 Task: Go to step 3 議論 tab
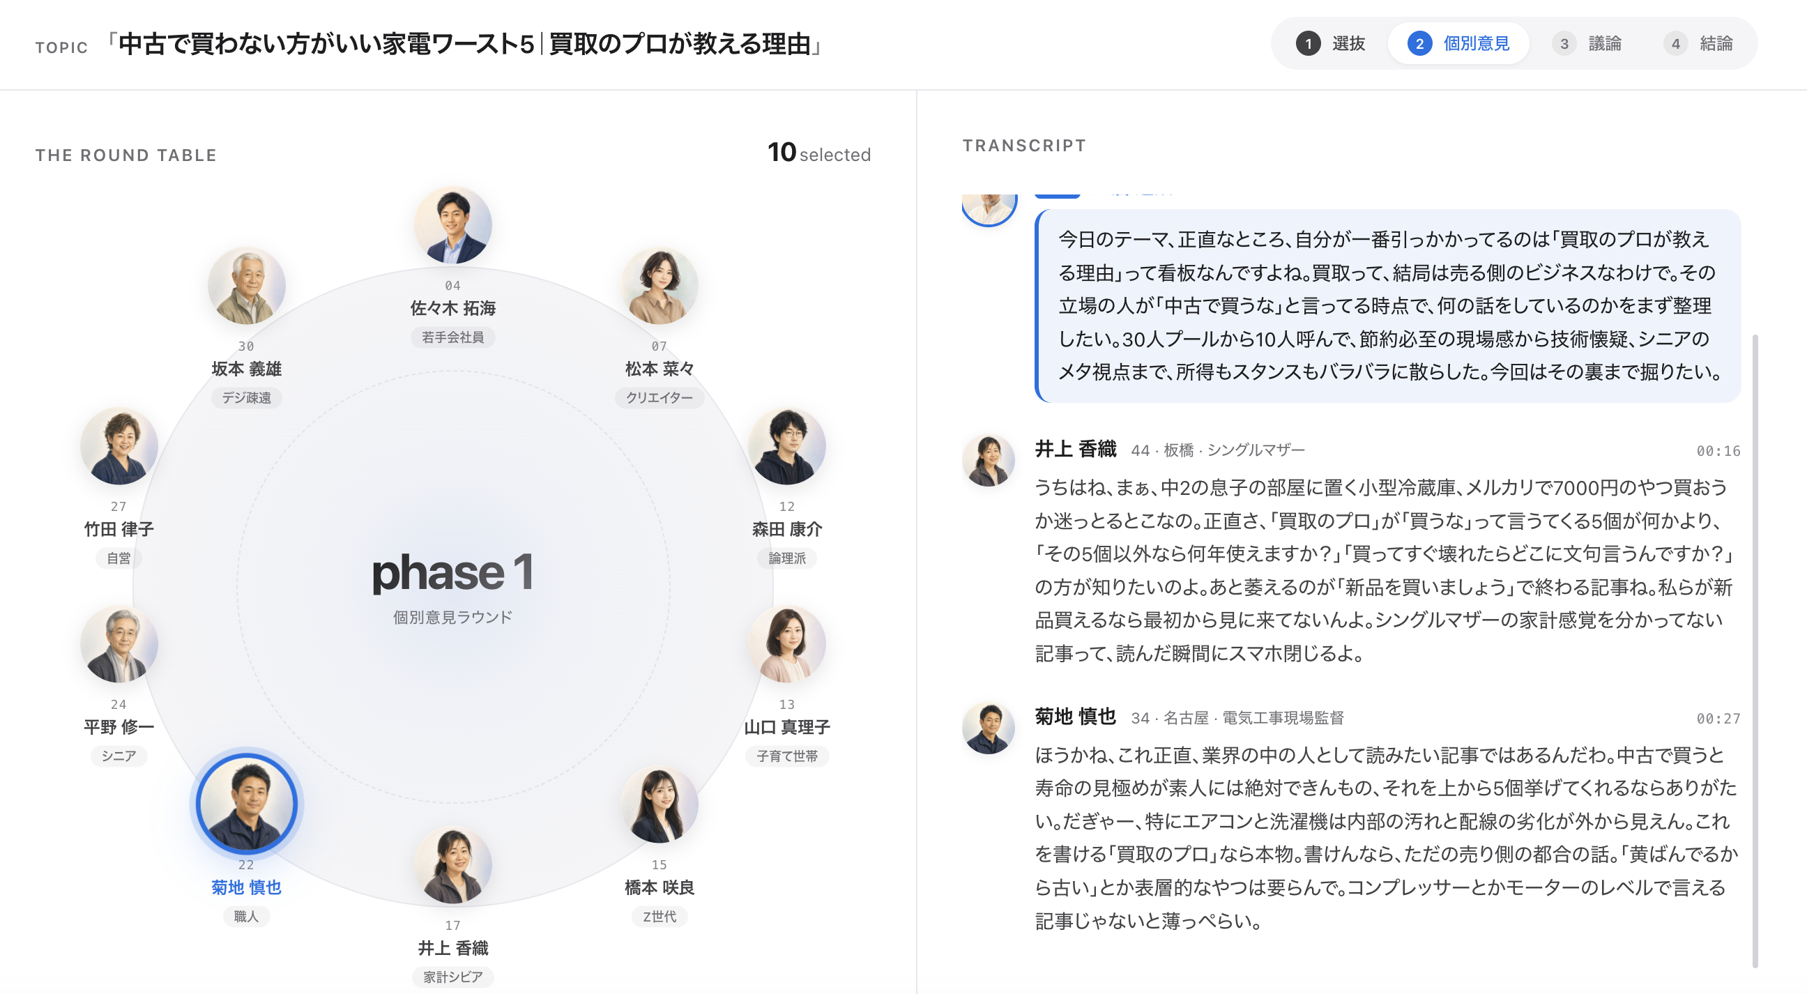(x=1586, y=43)
